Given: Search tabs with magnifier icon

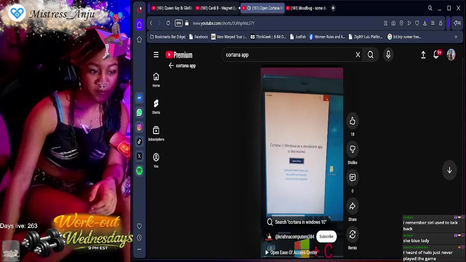Looking at the screenshot, I should (430, 8).
